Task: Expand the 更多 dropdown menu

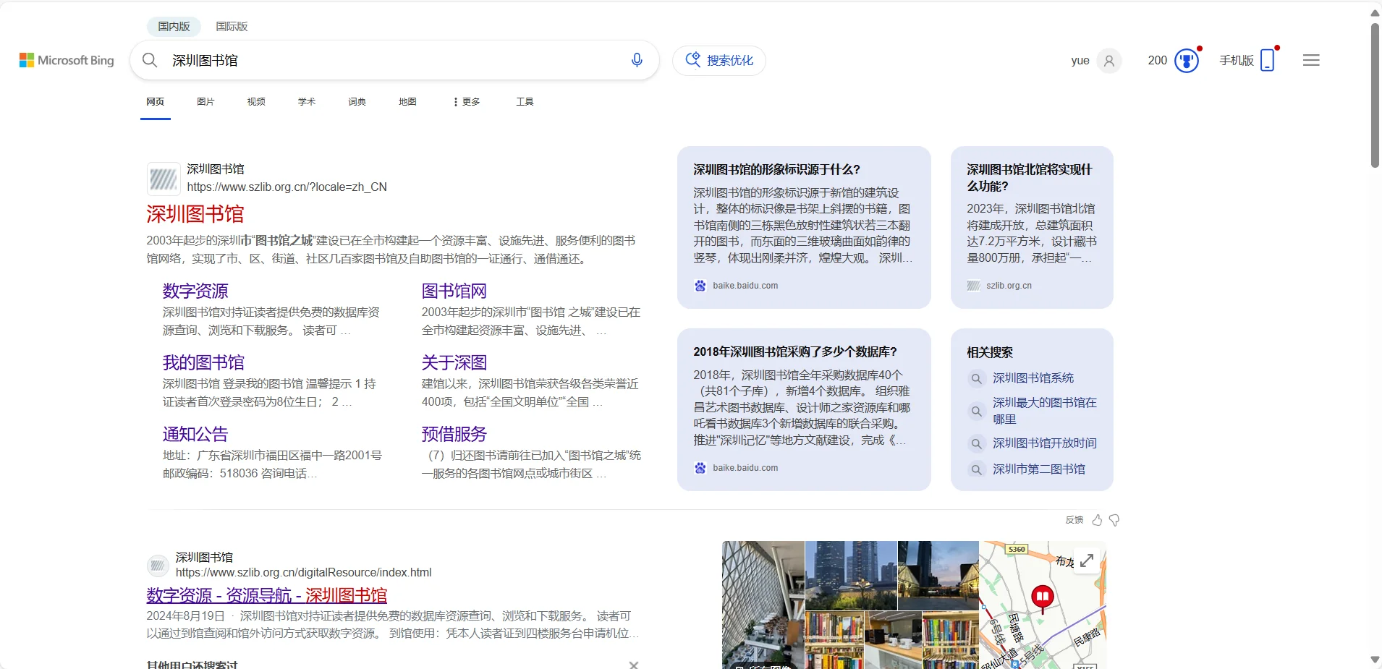Action: point(466,102)
